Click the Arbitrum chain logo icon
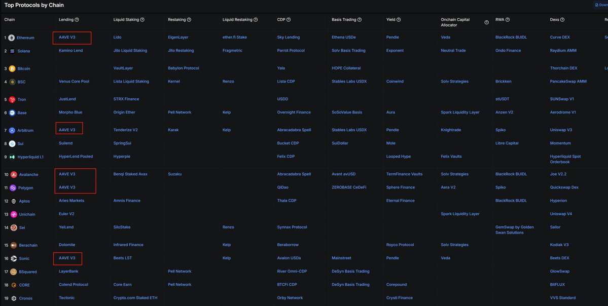This screenshot has height=306, width=608. pyautogui.click(x=12, y=131)
